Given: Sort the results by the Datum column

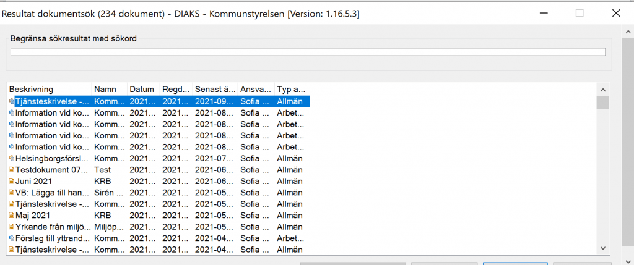Looking at the screenshot, I should pos(143,89).
